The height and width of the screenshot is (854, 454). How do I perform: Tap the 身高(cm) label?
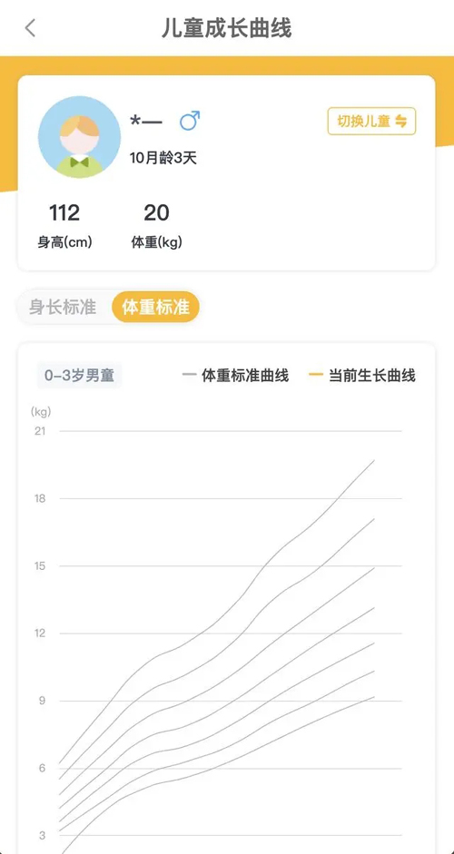click(64, 242)
